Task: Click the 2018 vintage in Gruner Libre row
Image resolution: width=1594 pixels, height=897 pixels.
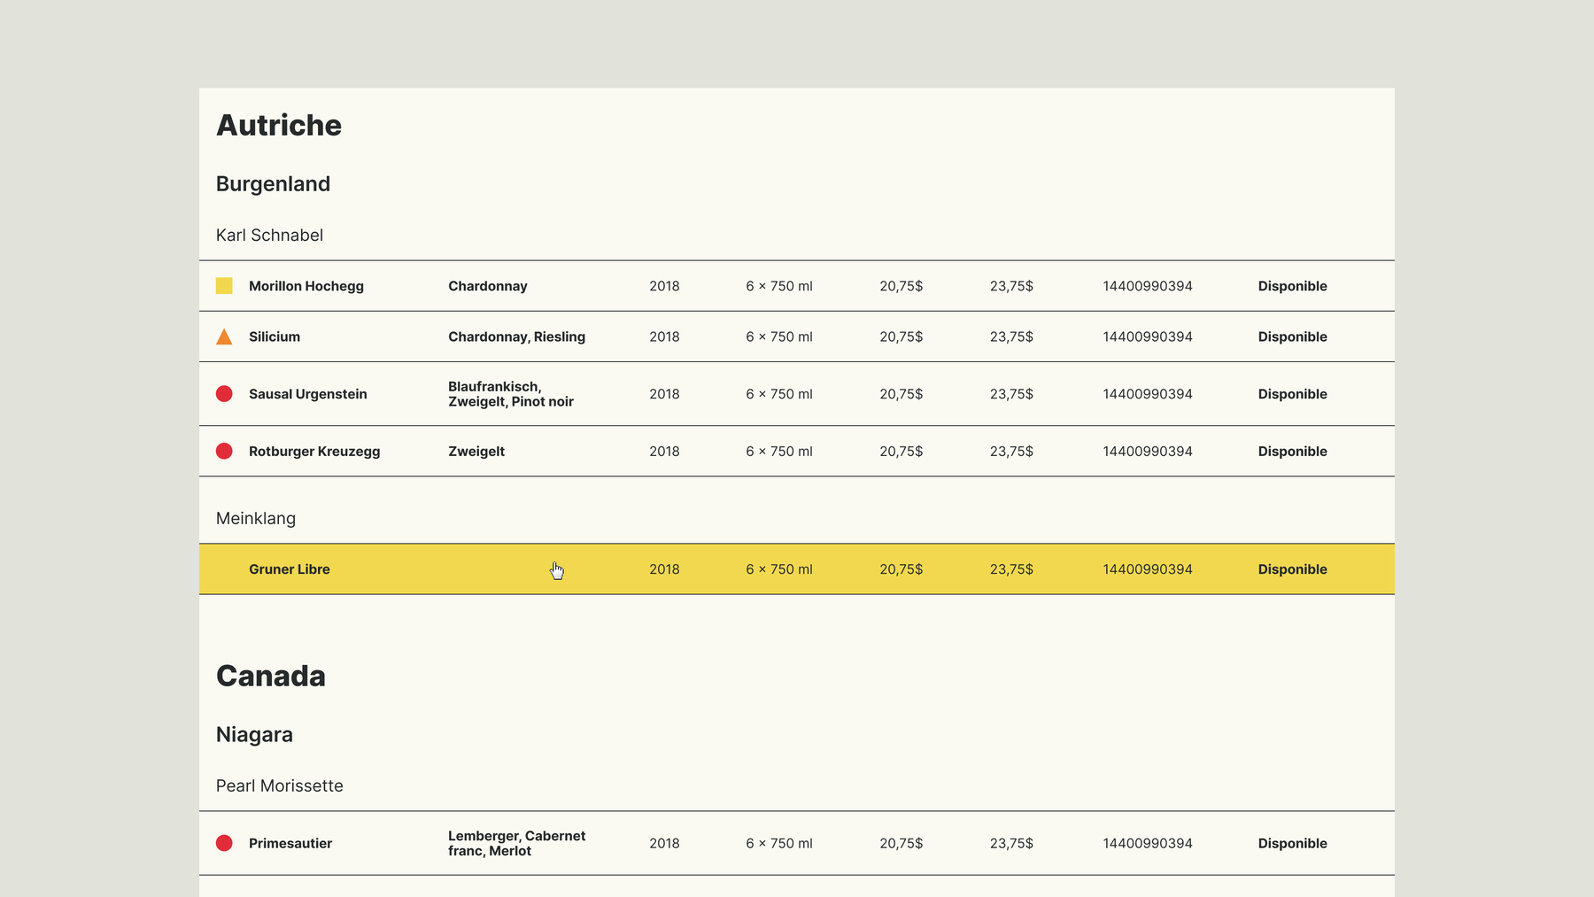Action: point(664,569)
